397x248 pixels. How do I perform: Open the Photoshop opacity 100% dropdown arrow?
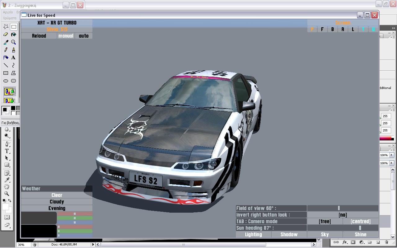391,155
